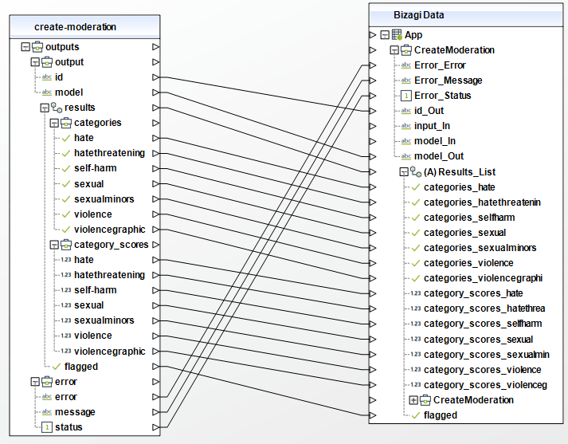Click the input connector of right-panel flagged
This screenshot has height=444, width=568.
click(373, 415)
